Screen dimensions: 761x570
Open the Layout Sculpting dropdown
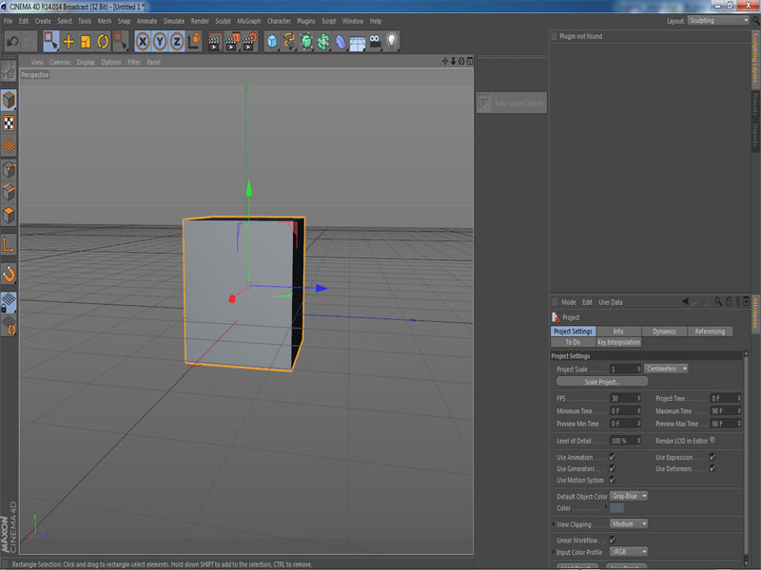(719, 20)
